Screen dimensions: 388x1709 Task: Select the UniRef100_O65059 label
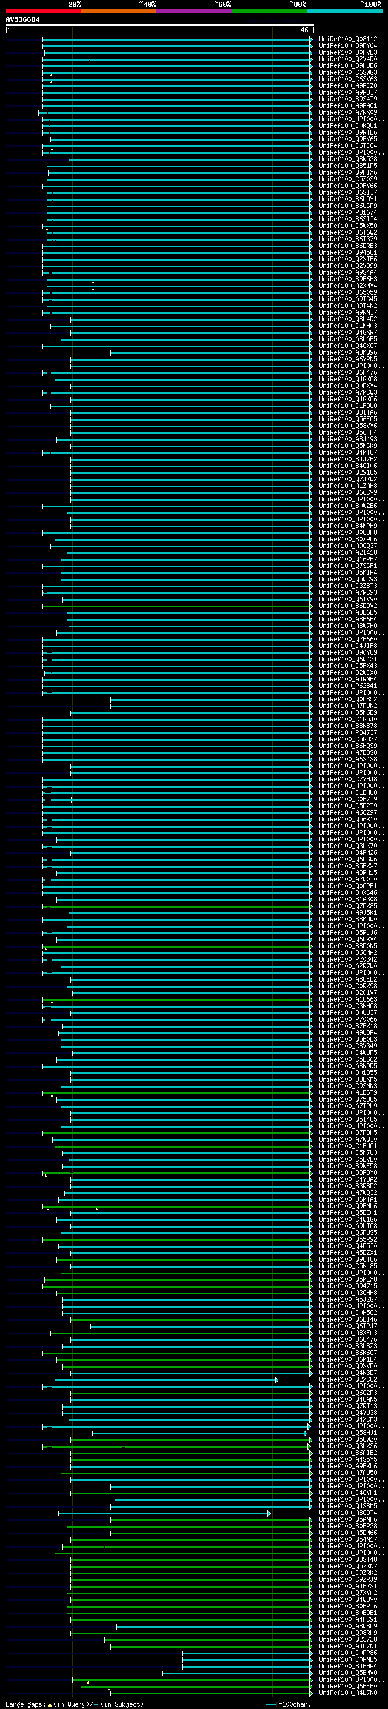pyautogui.click(x=348, y=292)
